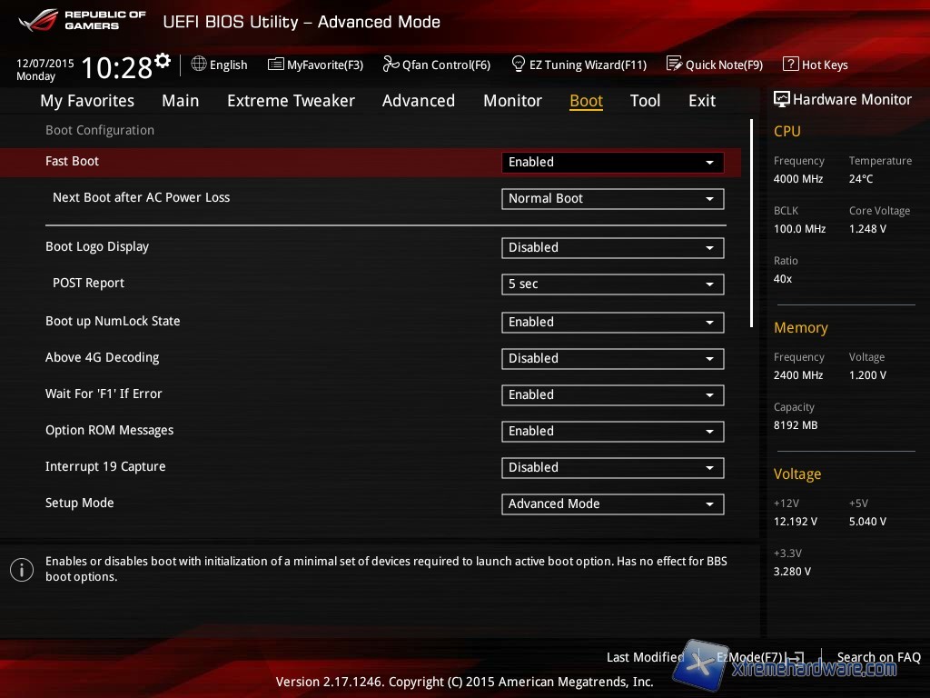The image size is (930, 698).
Task: Switch to the Extreme Tweaker tab
Action: tap(291, 101)
